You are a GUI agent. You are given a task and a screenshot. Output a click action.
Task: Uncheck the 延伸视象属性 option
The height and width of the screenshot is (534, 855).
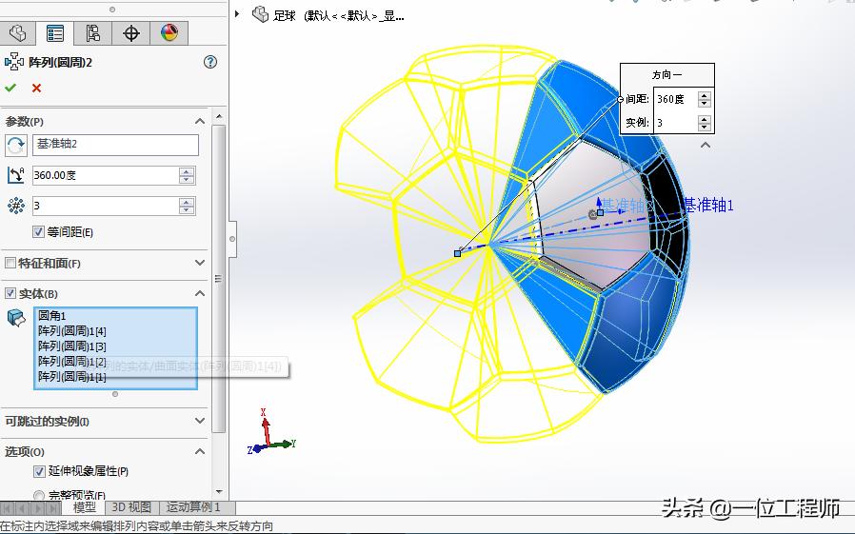[x=39, y=471]
